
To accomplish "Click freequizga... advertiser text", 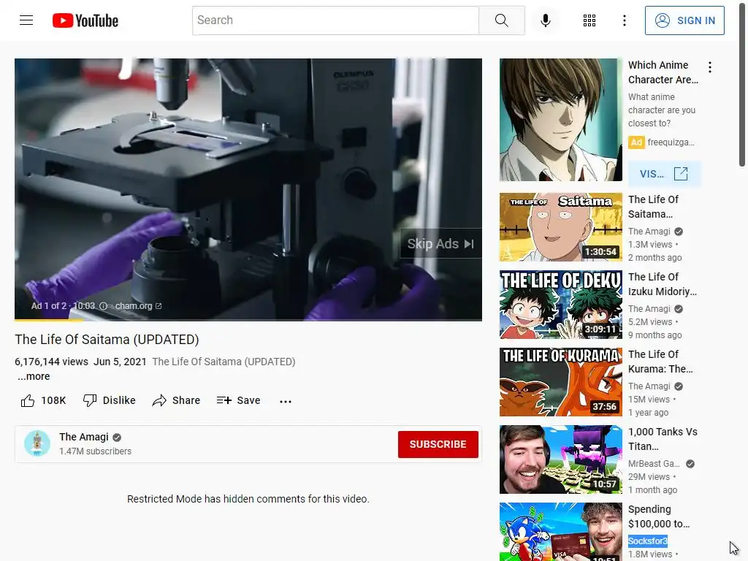I will (x=671, y=142).
